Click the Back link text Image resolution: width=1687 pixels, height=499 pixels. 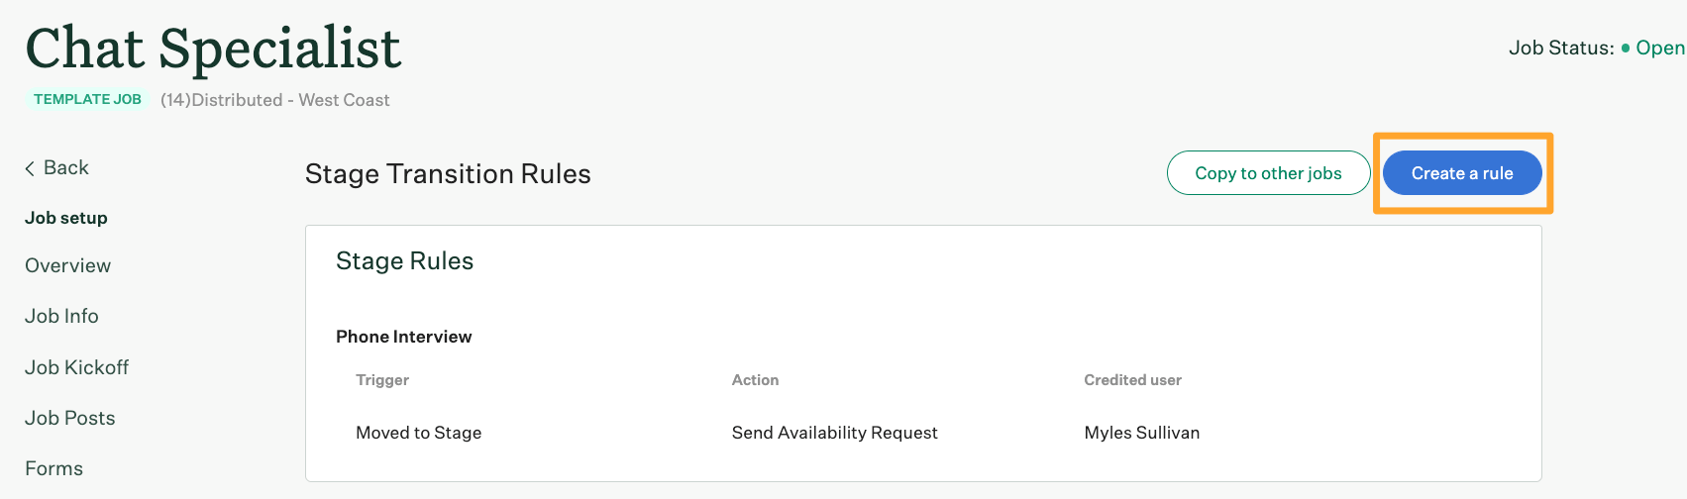pyautogui.click(x=66, y=168)
